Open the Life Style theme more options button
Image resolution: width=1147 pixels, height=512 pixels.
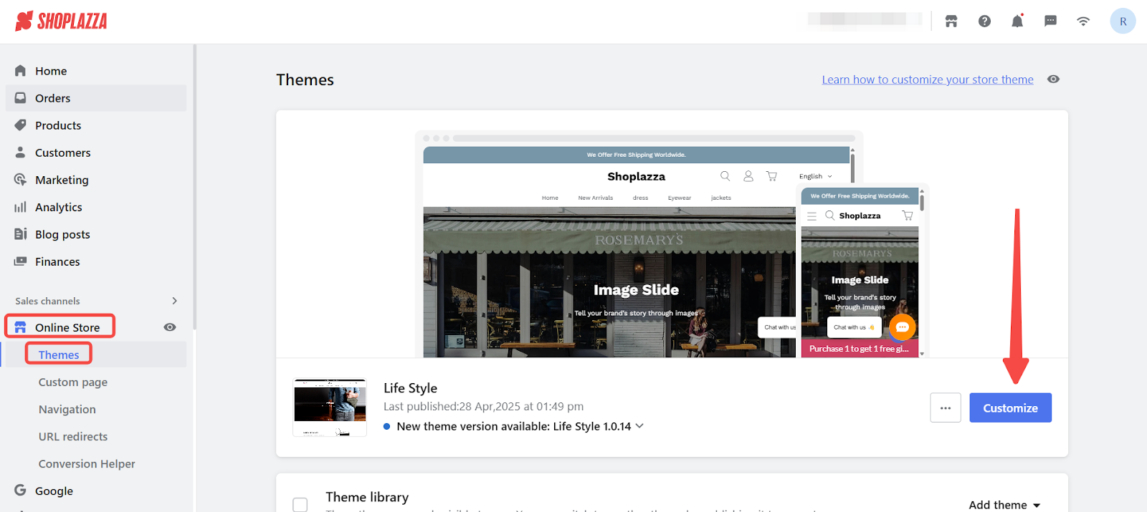pyautogui.click(x=946, y=408)
